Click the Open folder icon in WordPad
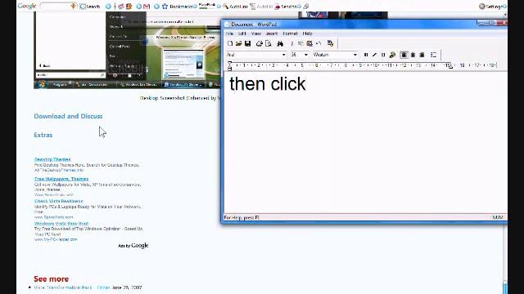 click(x=238, y=43)
